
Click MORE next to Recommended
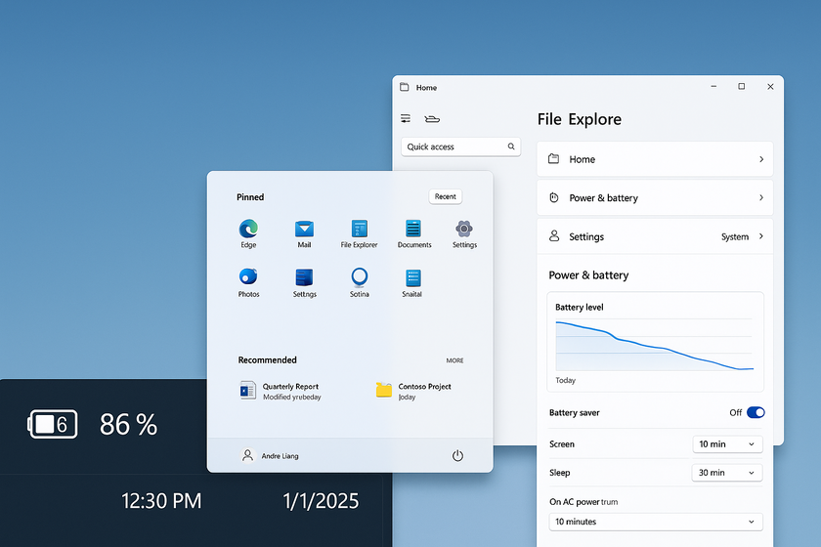pyautogui.click(x=454, y=360)
